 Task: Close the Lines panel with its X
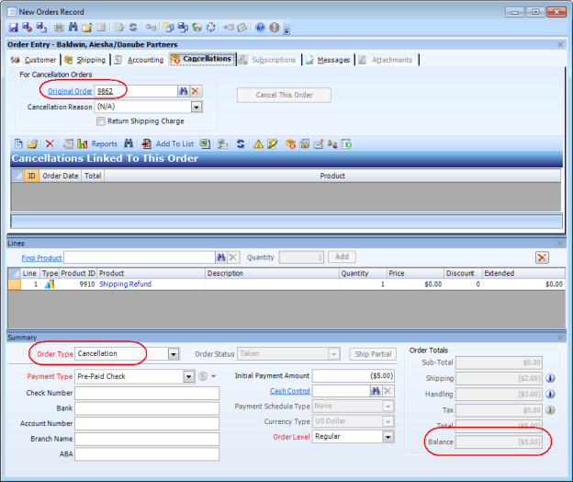pyautogui.click(x=560, y=244)
